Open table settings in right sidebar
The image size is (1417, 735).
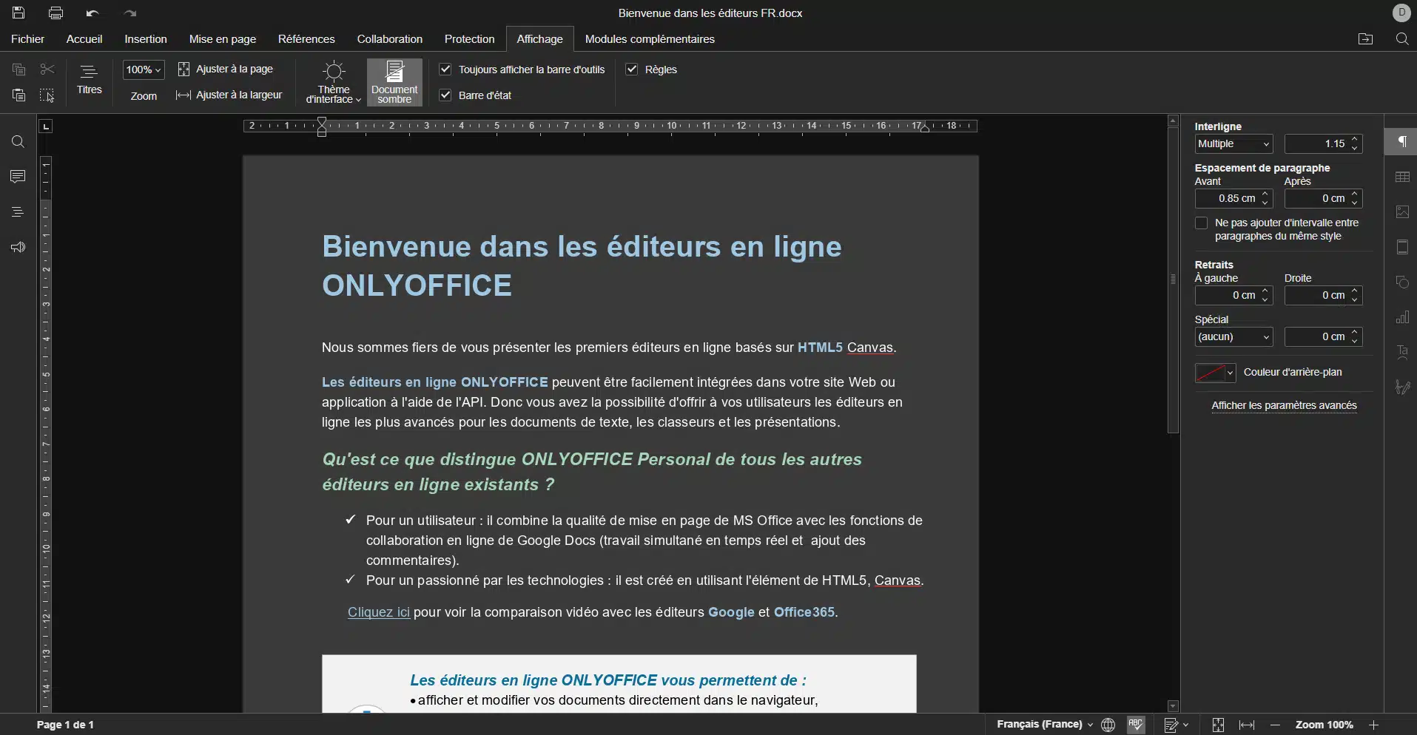(x=1401, y=177)
